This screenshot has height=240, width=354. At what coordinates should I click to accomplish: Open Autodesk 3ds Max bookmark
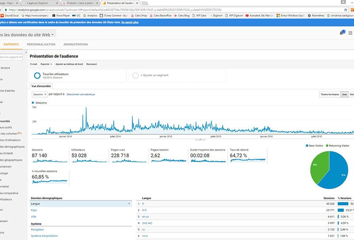coord(259,15)
